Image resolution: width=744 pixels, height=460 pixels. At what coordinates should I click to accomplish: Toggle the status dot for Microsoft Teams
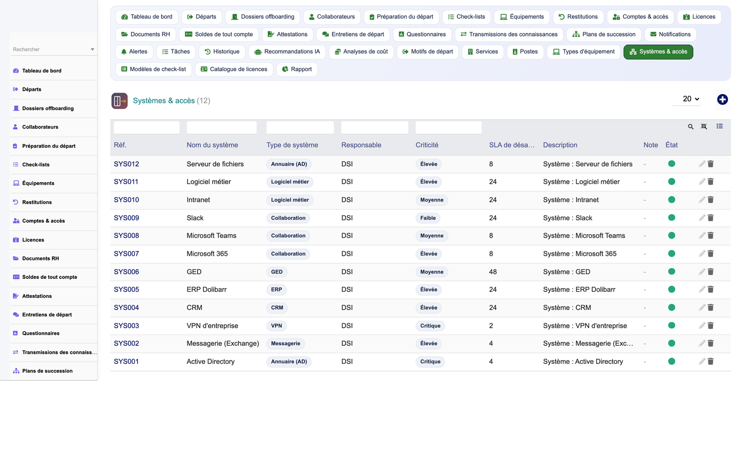(x=671, y=235)
